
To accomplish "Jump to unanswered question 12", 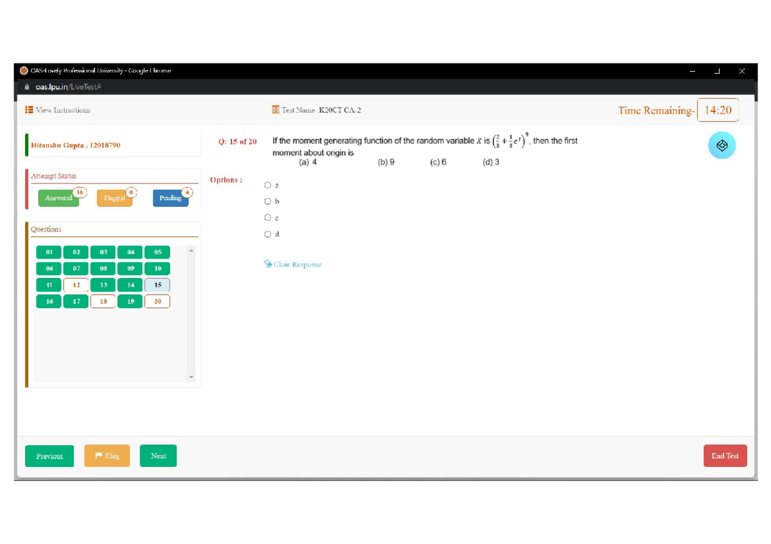I will 76,285.
